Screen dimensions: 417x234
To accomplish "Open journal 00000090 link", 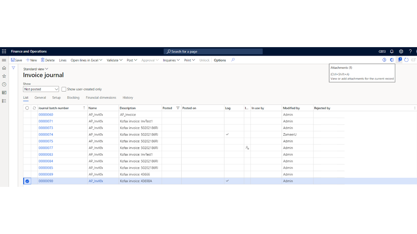I will click(46, 181).
